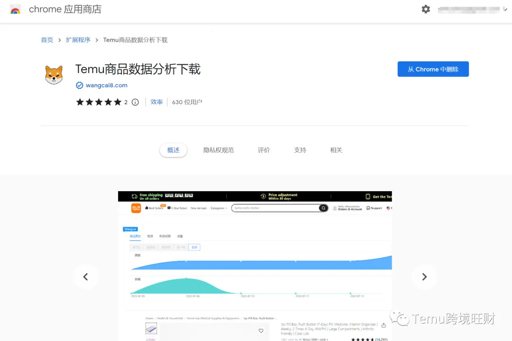Click the five-star rating

99,102
